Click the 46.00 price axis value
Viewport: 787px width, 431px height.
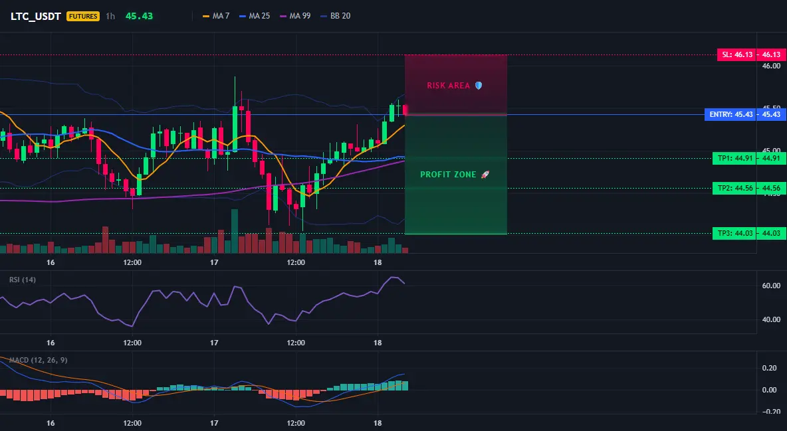(x=771, y=66)
